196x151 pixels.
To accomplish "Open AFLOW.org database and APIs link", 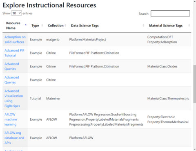I will 14,138.
